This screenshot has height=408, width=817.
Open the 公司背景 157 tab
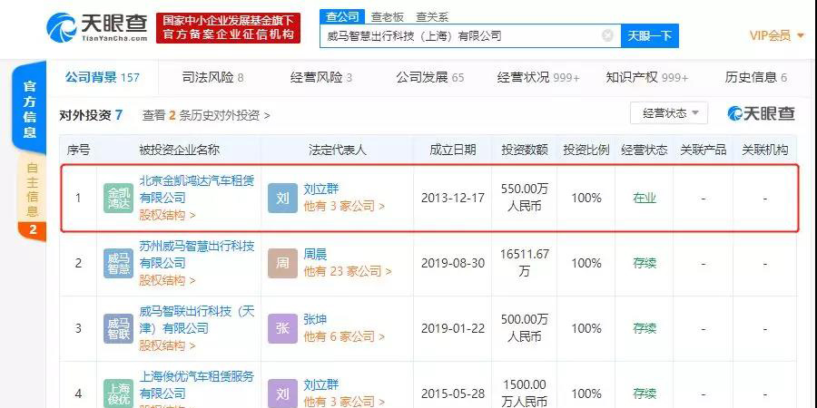[102, 78]
